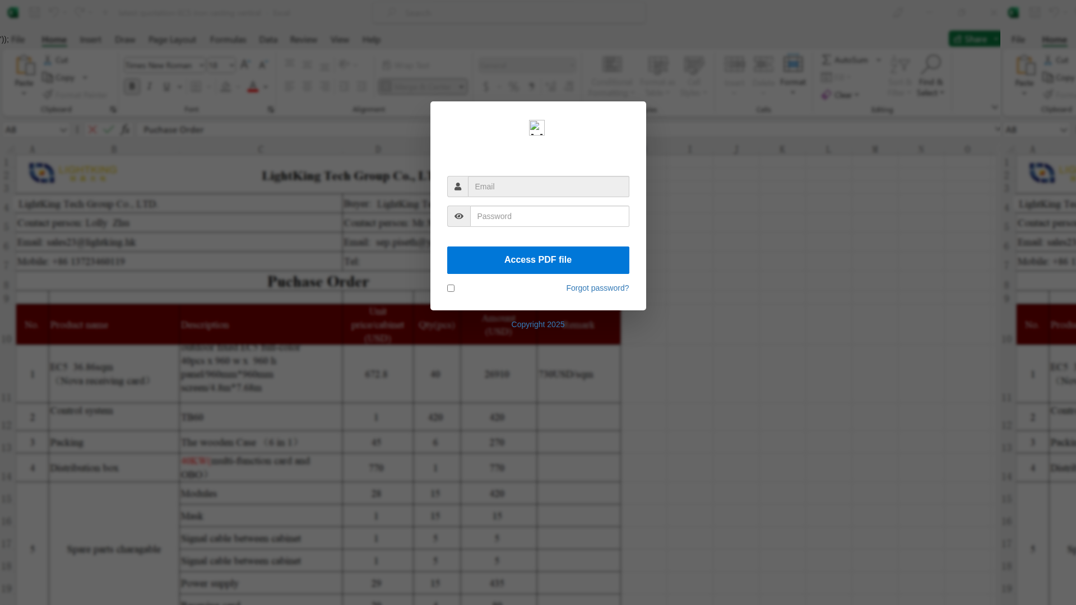Image resolution: width=1076 pixels, height=605 pixels.
Task: Toggle Align Right in the Alignment group
Action: click(x=325, y=87)
